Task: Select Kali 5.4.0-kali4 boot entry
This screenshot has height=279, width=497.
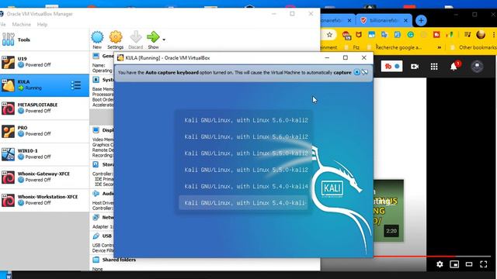Action: click(246, 186)
